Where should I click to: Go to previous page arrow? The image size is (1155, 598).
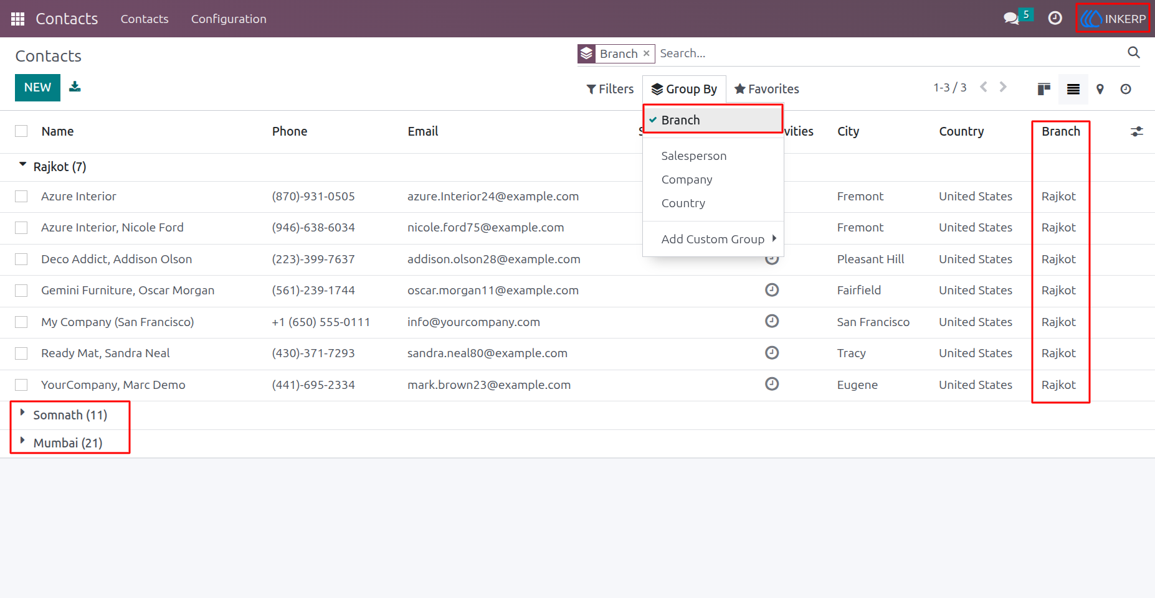click(x=984, y=87)
